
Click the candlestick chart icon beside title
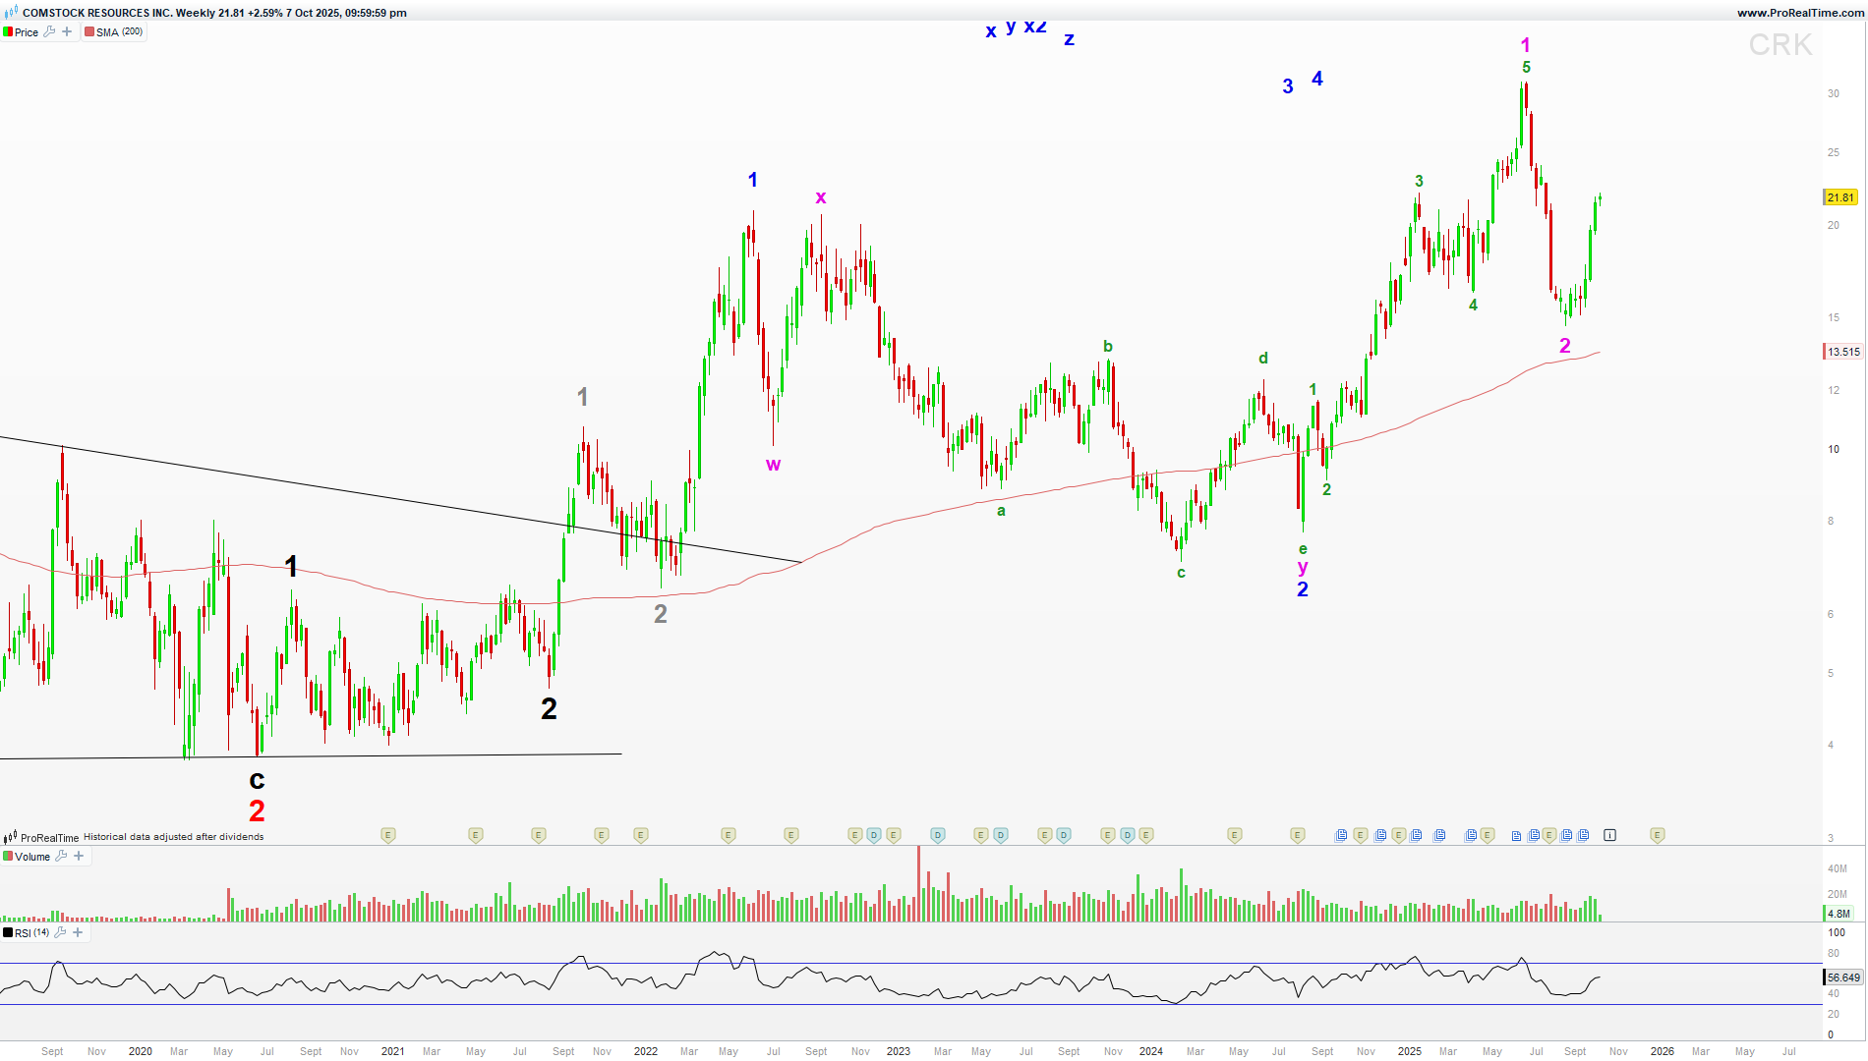click(x=11, y=13)
